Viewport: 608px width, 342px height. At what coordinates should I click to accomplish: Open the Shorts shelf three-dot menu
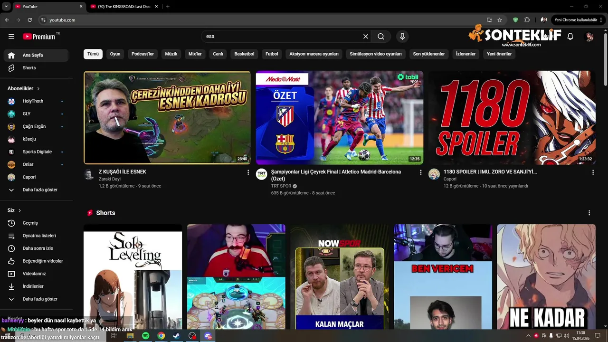(589, 213)
